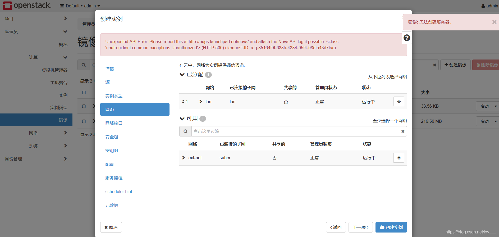This screenshot has height=237, width=499.
Task: Launch the 216.50 MB image with 启动
Action: pos(484,121)
